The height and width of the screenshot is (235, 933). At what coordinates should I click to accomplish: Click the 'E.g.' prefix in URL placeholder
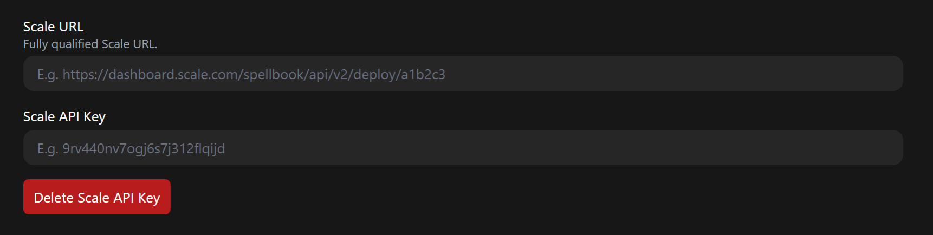click(x=47, y=75)
